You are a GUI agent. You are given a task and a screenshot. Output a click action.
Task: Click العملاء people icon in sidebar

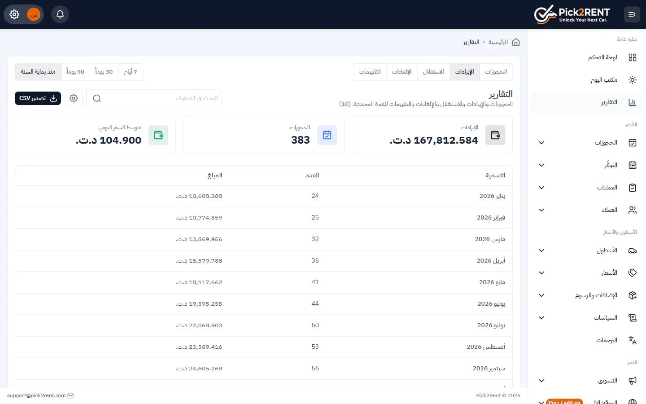coord(633,210)
